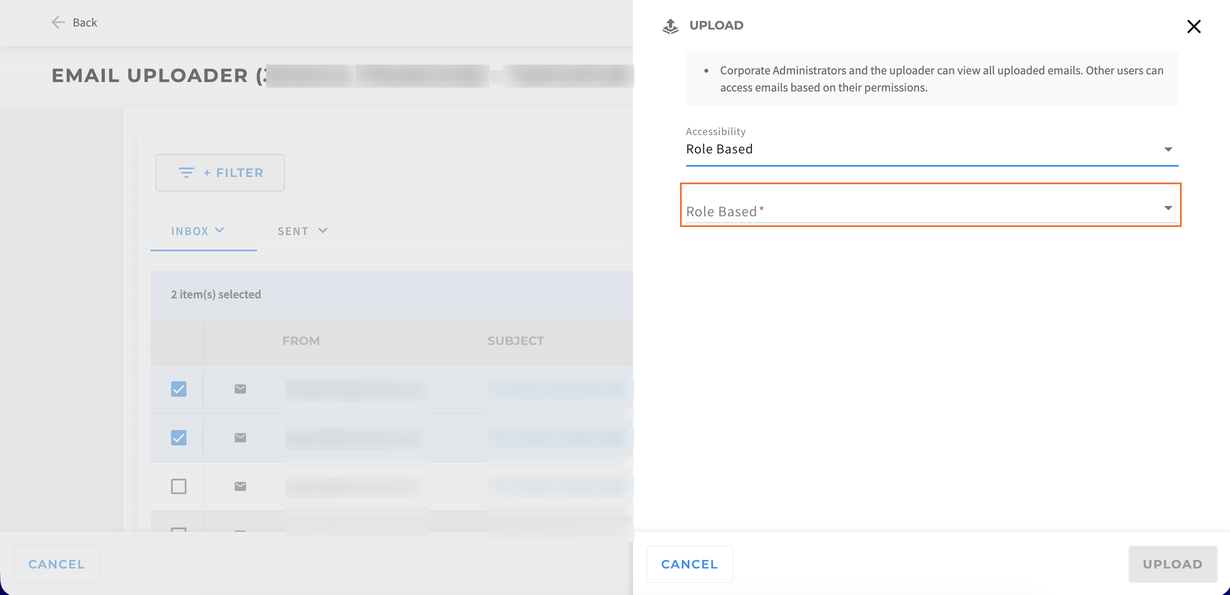Switch to the Inbox tab
Image resolution: width=1230 pixels, height=595 pixels.
tap(203, 231)
